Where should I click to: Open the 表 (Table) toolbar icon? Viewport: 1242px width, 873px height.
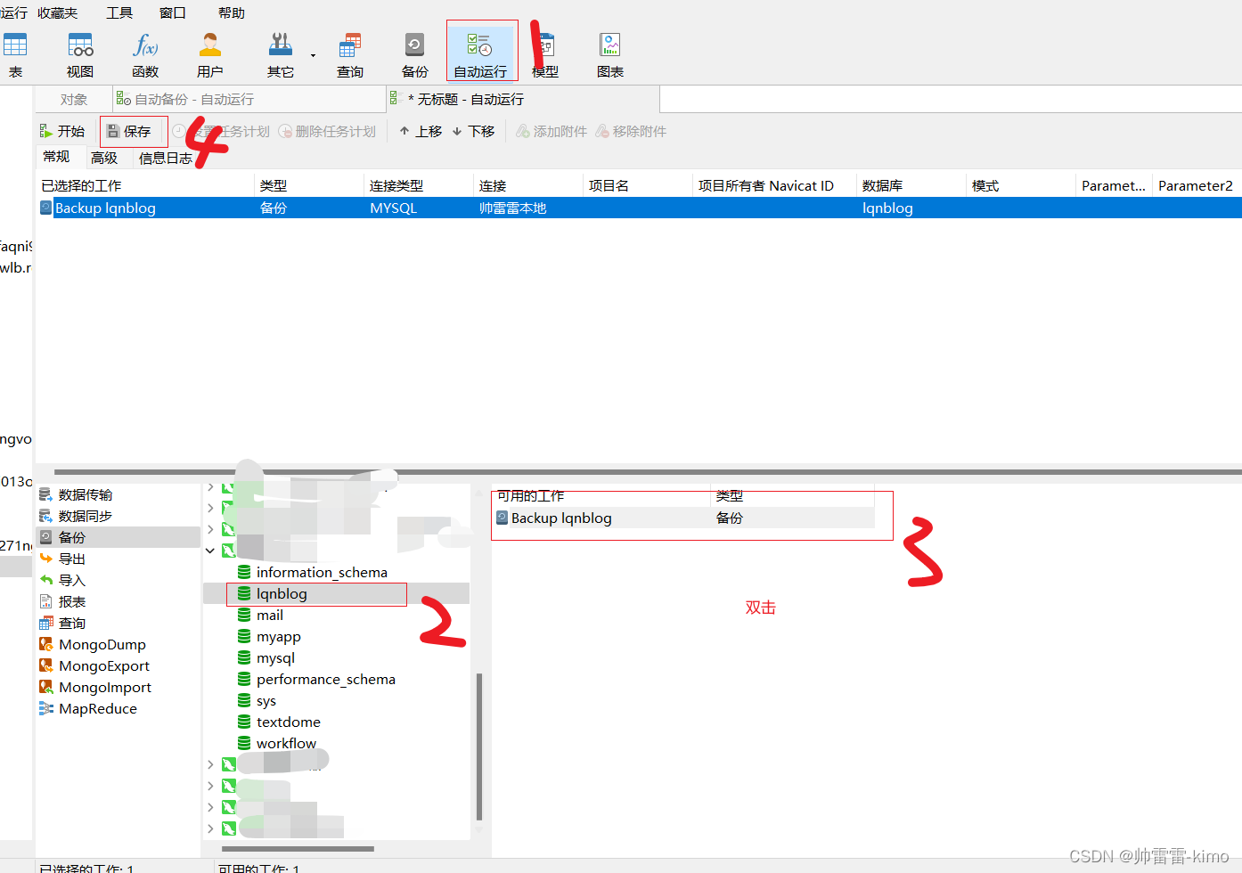click(15, 54)
